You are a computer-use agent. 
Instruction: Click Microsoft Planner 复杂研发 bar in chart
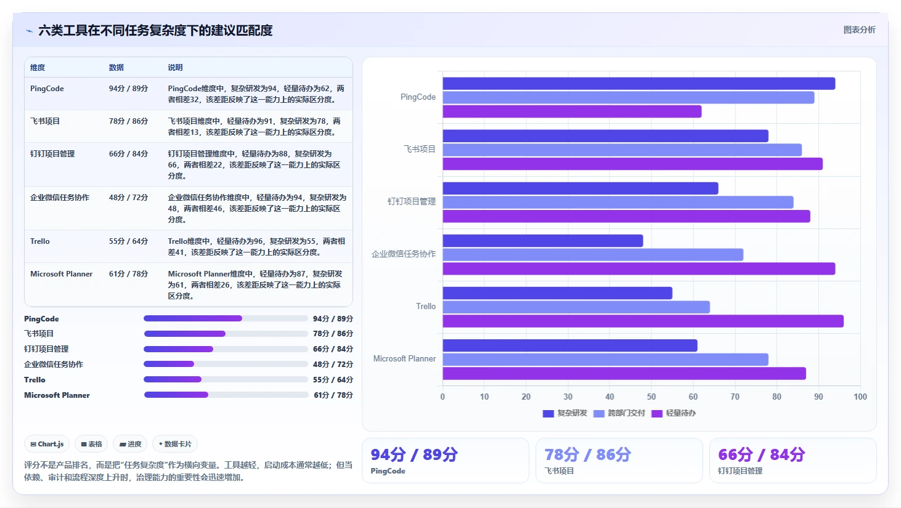click(x=570, y=345)
